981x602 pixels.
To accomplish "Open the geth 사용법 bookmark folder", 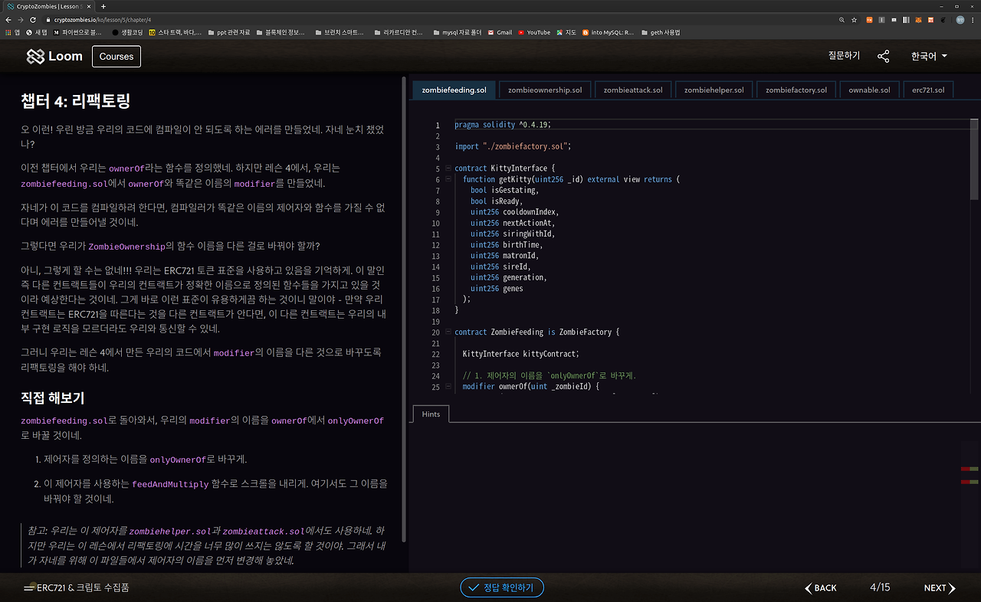I will (x=660, y=32).
